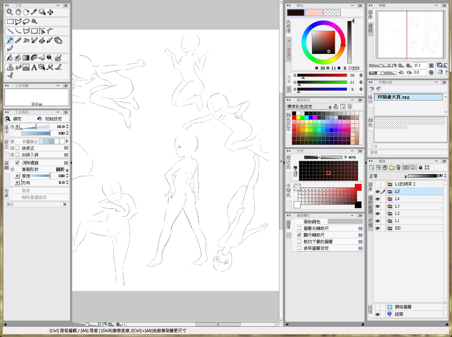This screenshot has height=337, width=452.
Task: Pick the Eyedropper tool
Action: click(34, 12)
